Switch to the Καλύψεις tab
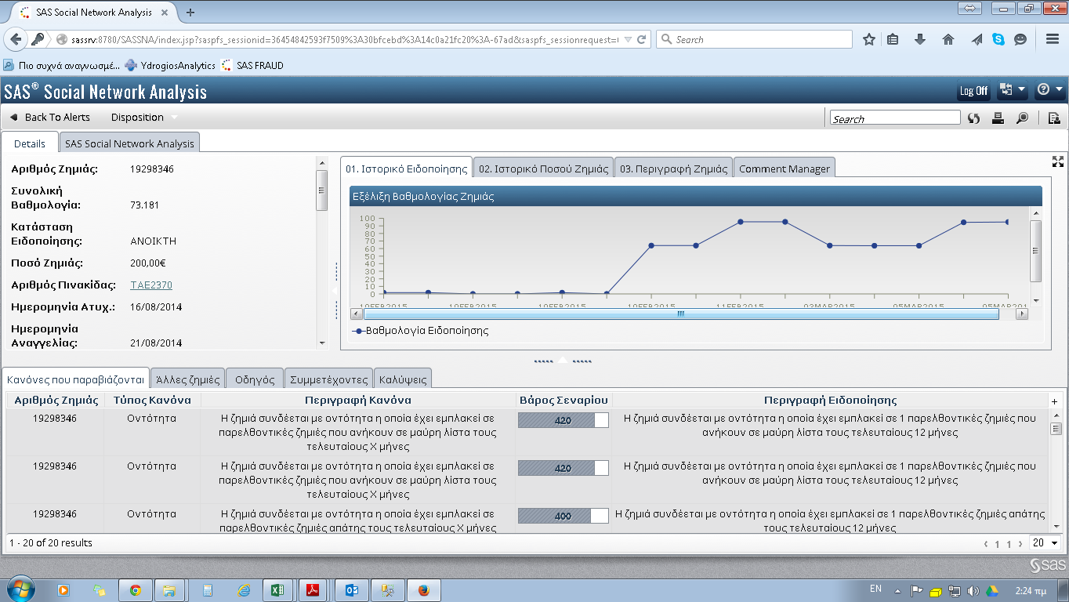1069x602 pixels. [x=402, y=379]
